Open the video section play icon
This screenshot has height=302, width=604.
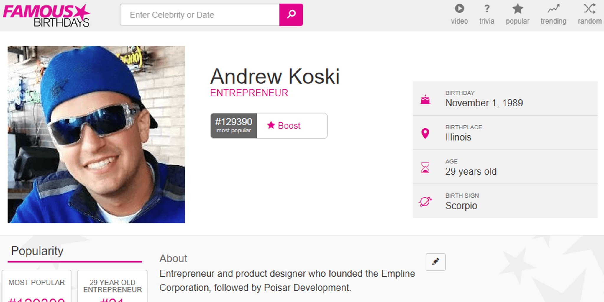point(459,9)
